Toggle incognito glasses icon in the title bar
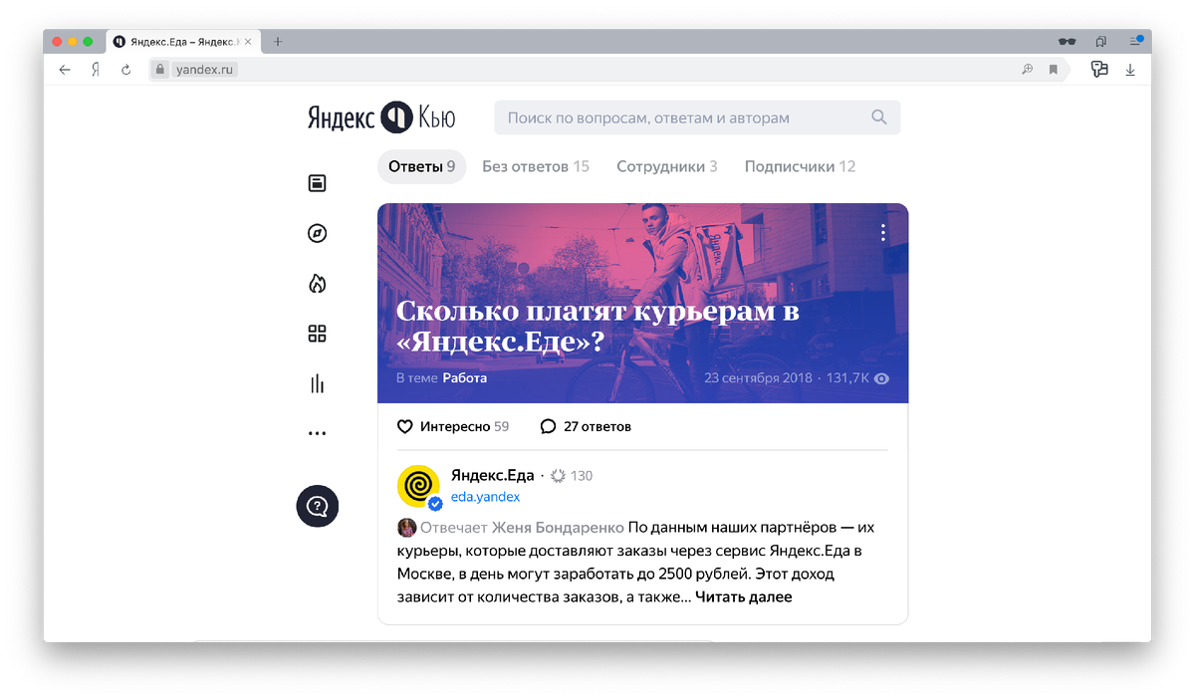 [1067, 42]
